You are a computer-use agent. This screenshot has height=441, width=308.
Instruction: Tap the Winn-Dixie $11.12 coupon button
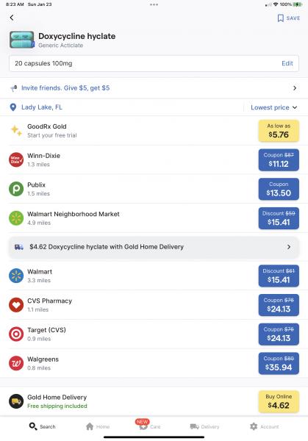coord(279,159)
